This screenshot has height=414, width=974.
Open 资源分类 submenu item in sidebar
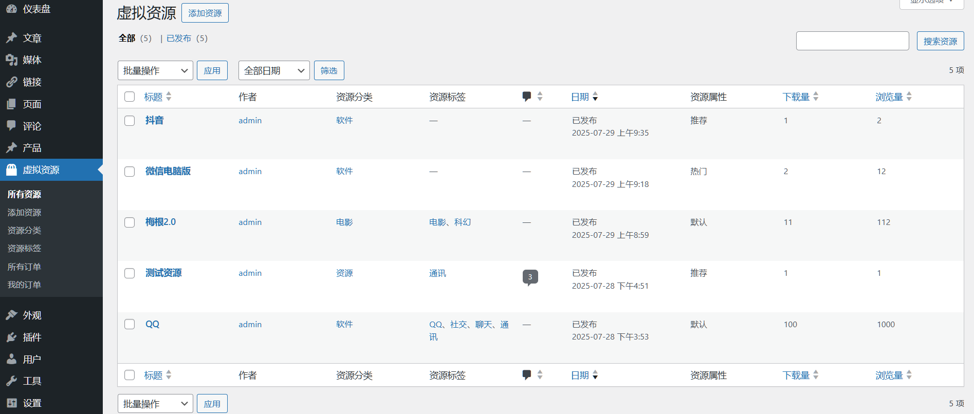tap(24, 230)
